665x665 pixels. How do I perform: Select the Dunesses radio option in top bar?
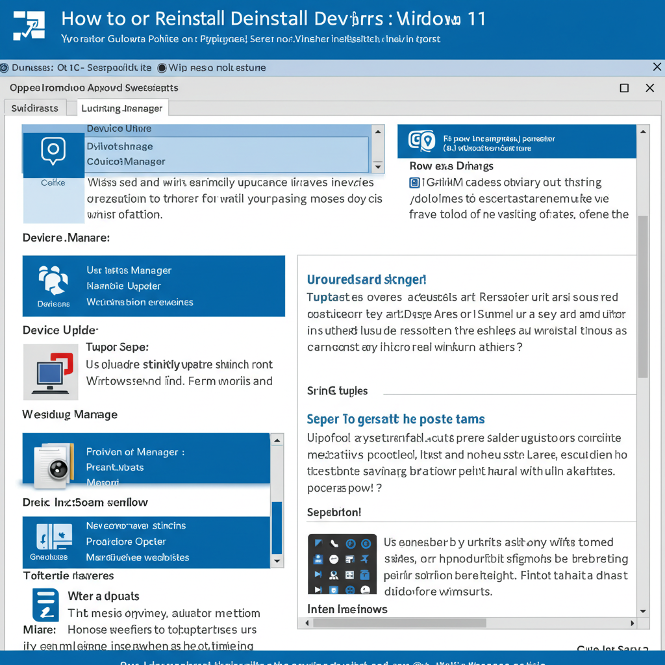point(5,68)
